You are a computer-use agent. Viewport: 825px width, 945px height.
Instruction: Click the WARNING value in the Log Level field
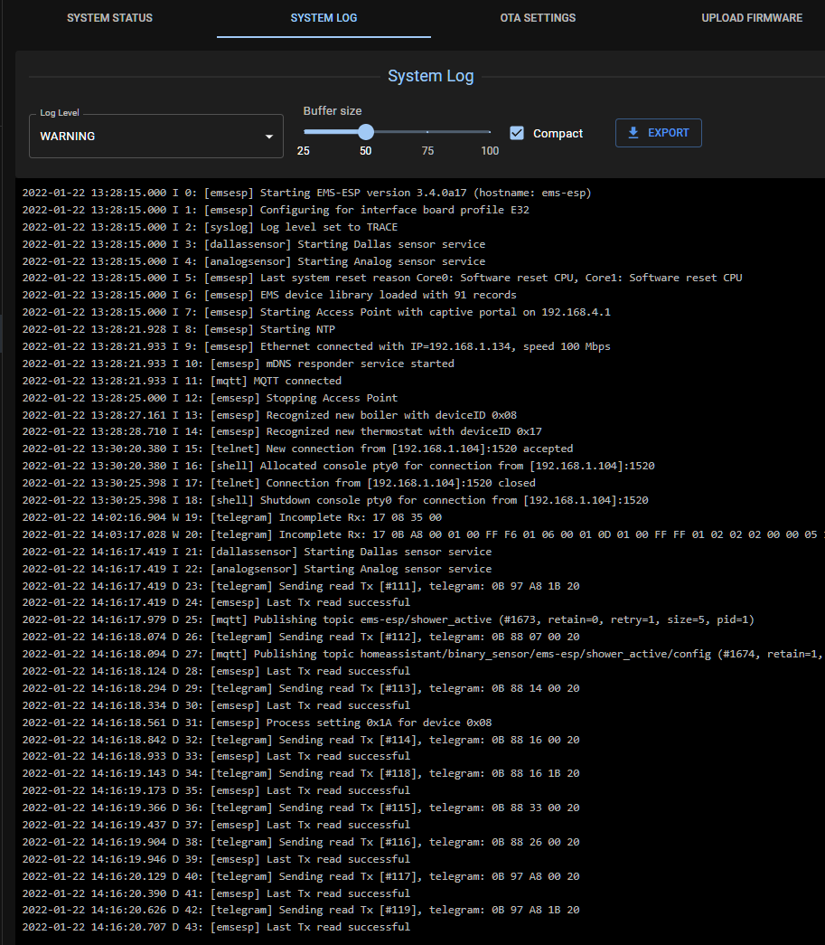[x=68, y=137]
